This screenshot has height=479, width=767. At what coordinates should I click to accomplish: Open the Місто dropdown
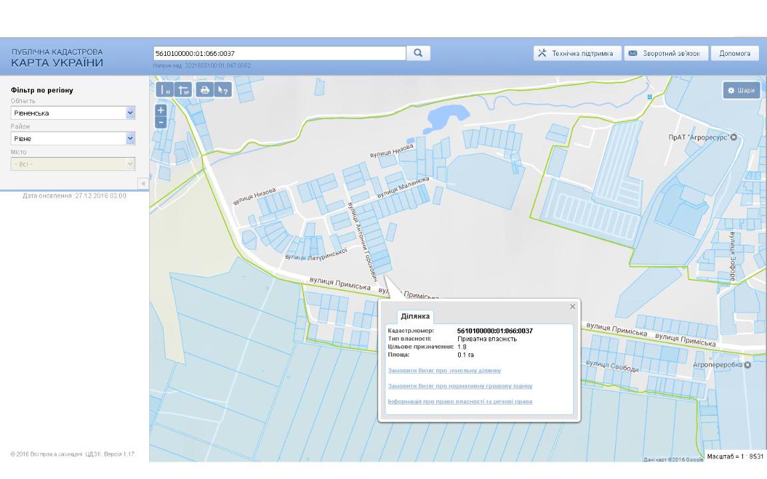[73, 164]
